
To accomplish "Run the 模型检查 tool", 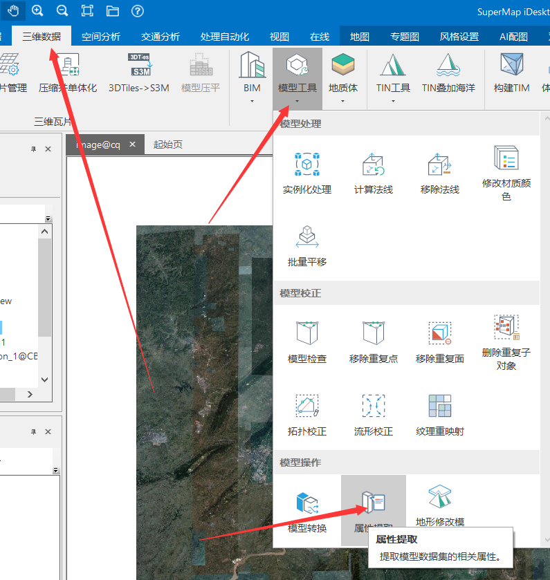I will tap(307, 342).
